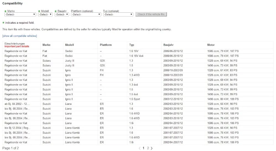Screen dimensions: 276x151
Task: Click the Important part details red label
Action: (x=17, y=46)
